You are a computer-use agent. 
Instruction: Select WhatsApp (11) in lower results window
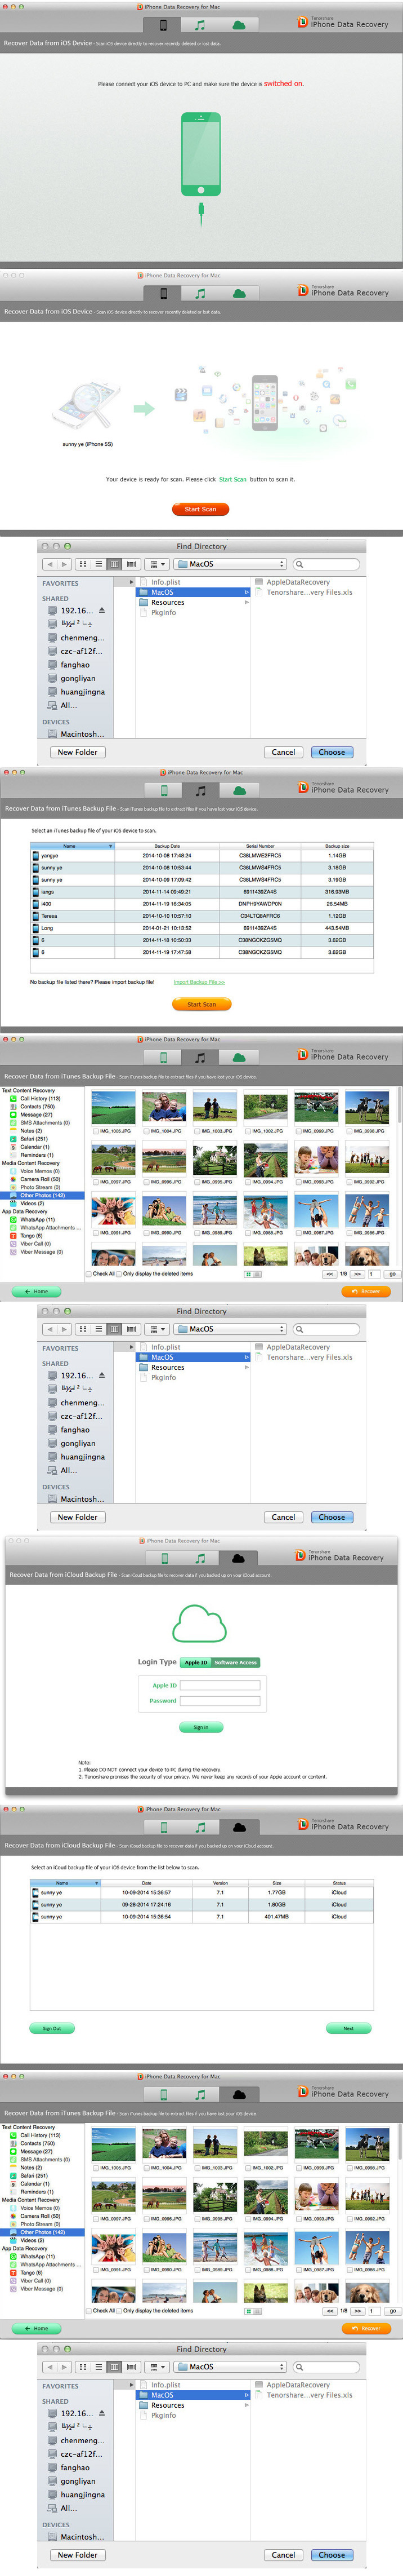pyautogui.click(x=38, y=2255)
